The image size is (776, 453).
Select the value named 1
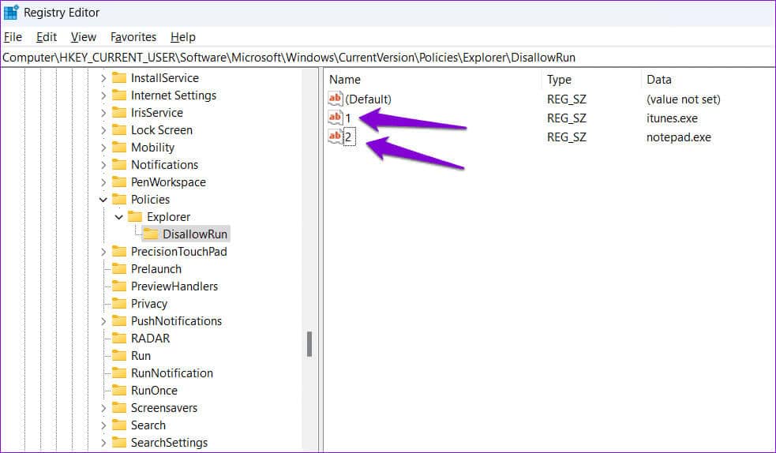coord(348,118)
